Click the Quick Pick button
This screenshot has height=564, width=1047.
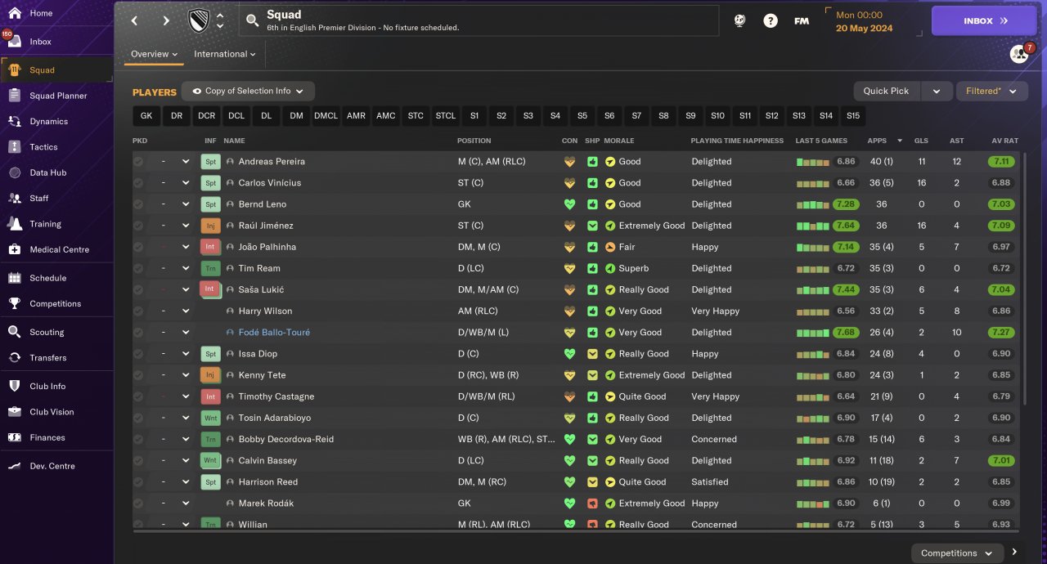[887, 92]
